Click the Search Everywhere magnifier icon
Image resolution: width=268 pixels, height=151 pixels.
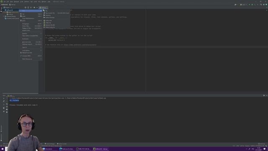261,5
